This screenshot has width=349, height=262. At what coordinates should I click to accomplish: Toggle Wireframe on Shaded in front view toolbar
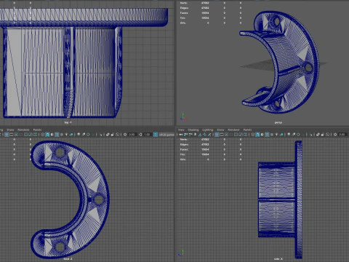[57, 135]
